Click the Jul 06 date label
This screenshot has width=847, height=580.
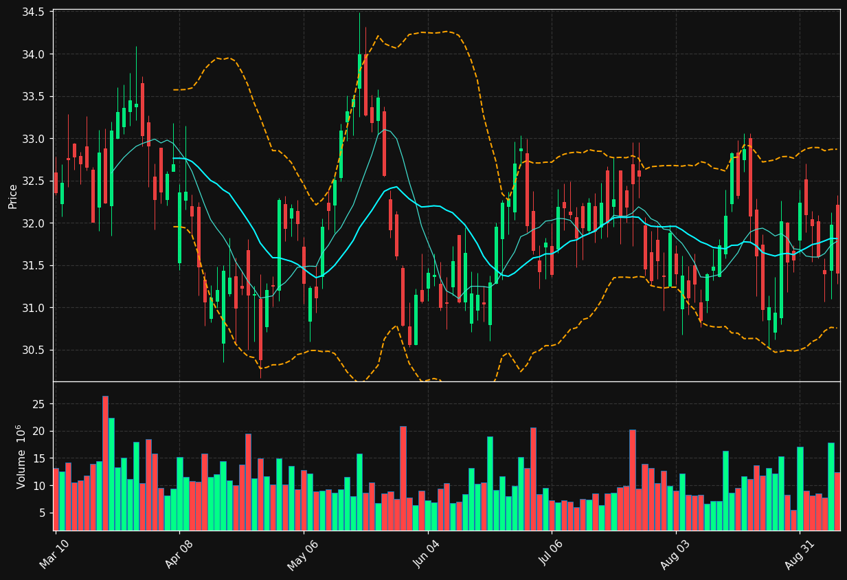click(552, 553)
